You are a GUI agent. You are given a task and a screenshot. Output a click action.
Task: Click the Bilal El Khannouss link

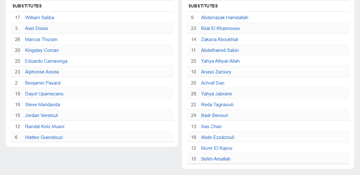220,28
